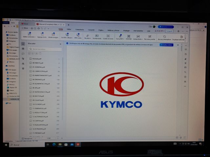Viewport: 210px width, 157px height.
Task: Click the Compartir button
Action: (x=169, y=31)
